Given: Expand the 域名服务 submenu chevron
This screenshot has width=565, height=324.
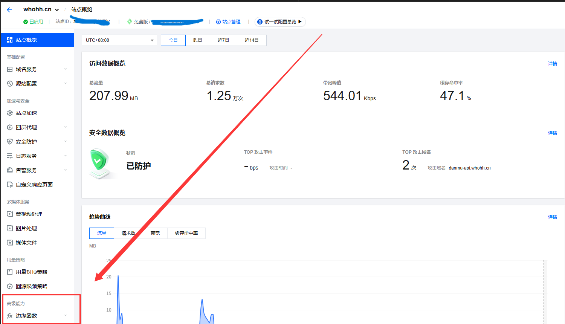Looking at the screenshot, I should (x=66, y=69).
